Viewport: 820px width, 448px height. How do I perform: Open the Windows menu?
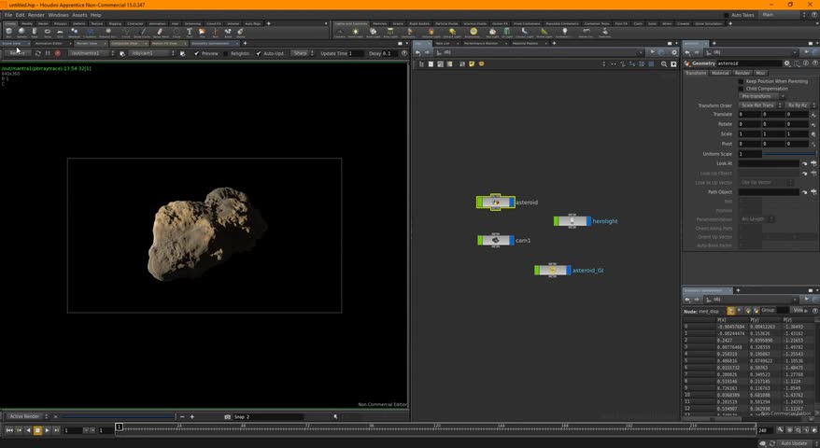(58, 15)
